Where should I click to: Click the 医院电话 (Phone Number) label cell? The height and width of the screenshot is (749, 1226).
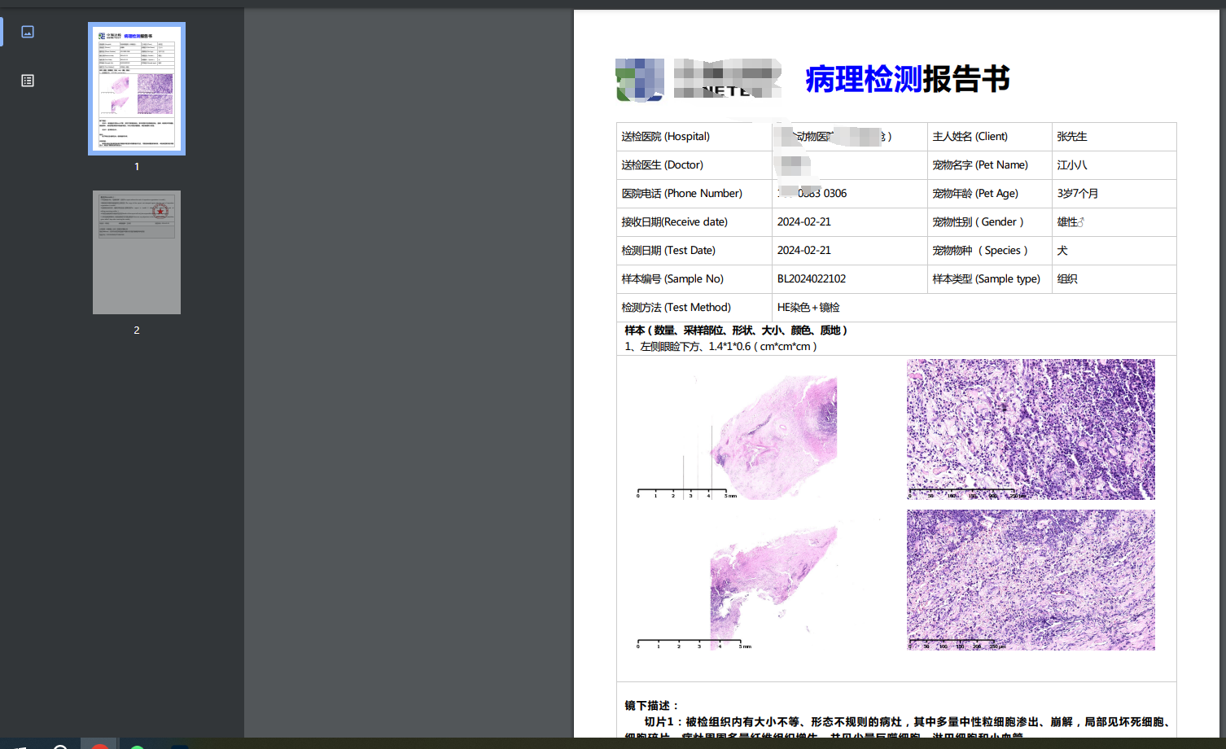click(694, 194)
